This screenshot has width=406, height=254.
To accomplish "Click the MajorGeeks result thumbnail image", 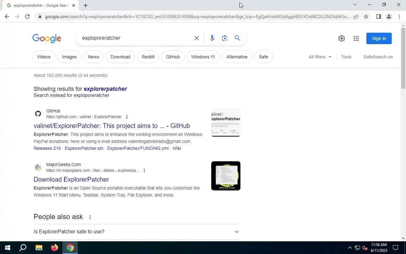I will coord(226,176).
